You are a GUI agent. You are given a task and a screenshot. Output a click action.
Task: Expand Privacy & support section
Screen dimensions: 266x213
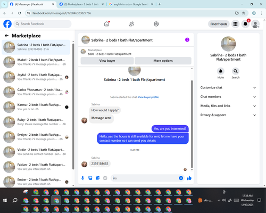(228, 115)
